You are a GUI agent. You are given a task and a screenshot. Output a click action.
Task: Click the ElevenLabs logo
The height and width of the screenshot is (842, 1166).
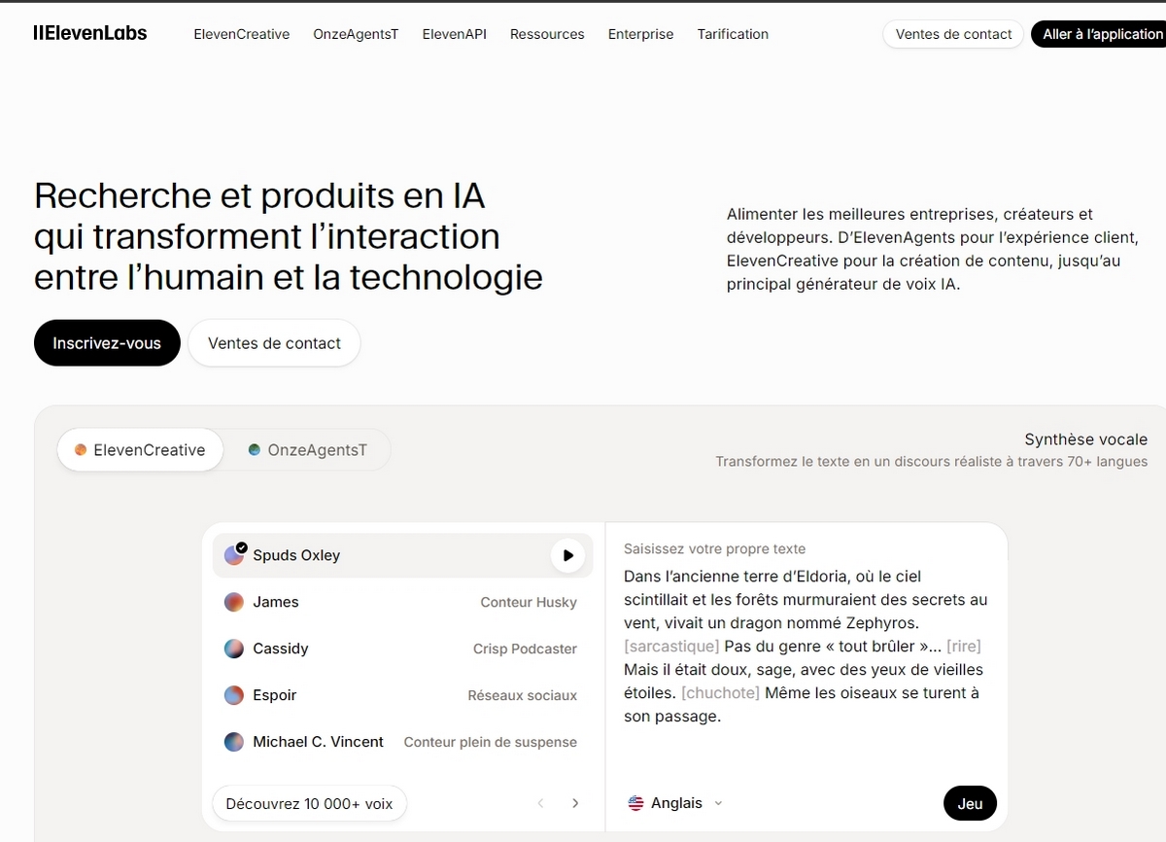coord(90,33)
